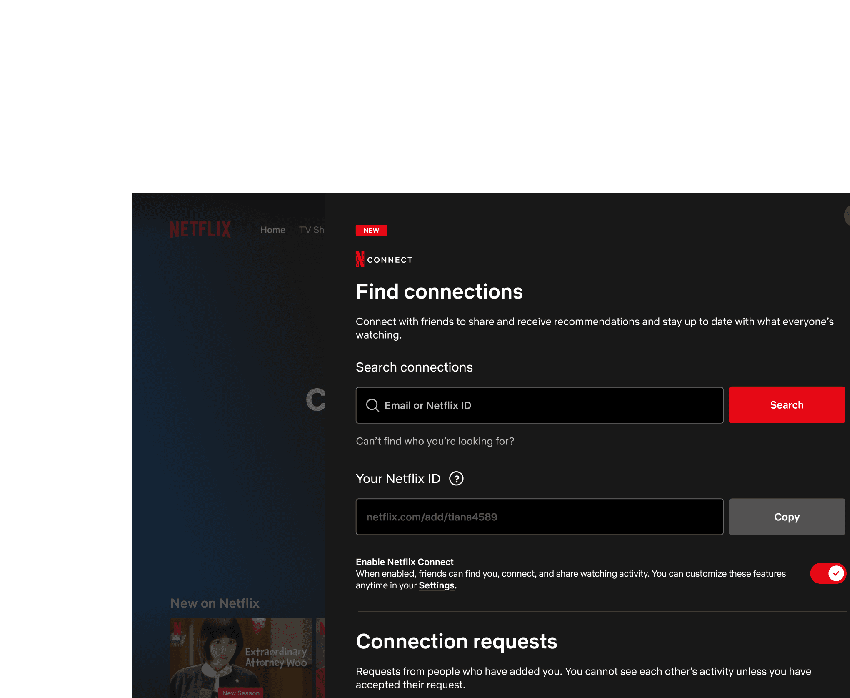Click the N icon on Attorney Woo poster
850x698 pixels.
[177, 629]
